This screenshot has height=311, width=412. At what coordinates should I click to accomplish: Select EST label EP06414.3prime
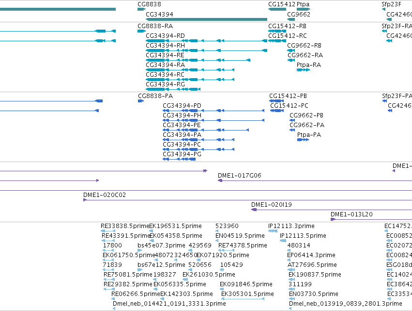click(311, 255)
